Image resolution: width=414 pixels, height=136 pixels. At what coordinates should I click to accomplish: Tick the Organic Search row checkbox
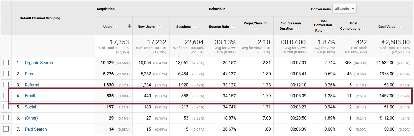[x=6, y=63]
